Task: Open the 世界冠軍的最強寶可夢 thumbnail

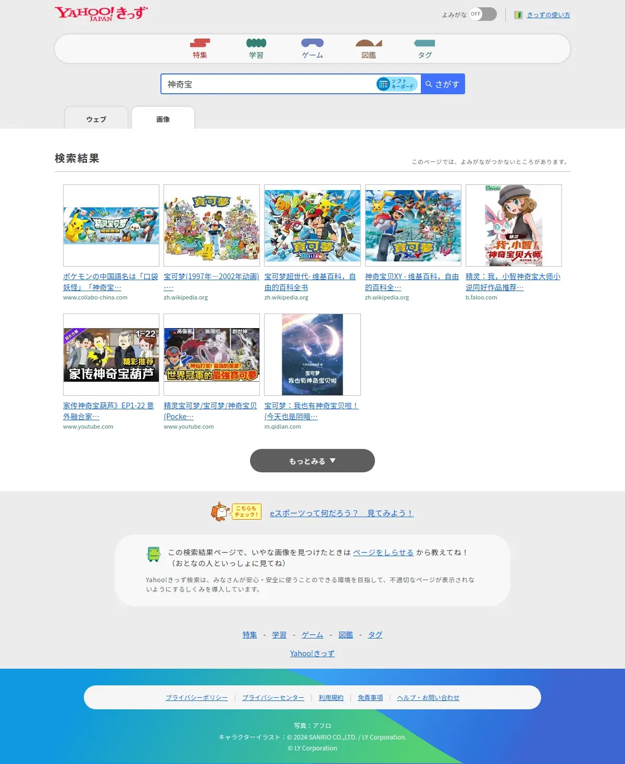Action: (x=211, y=355)
